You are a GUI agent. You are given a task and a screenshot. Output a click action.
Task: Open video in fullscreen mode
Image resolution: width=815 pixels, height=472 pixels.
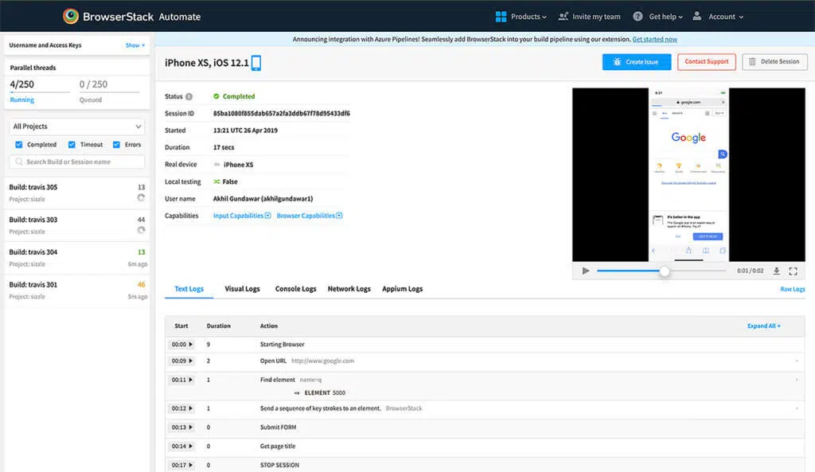(793, 271)
